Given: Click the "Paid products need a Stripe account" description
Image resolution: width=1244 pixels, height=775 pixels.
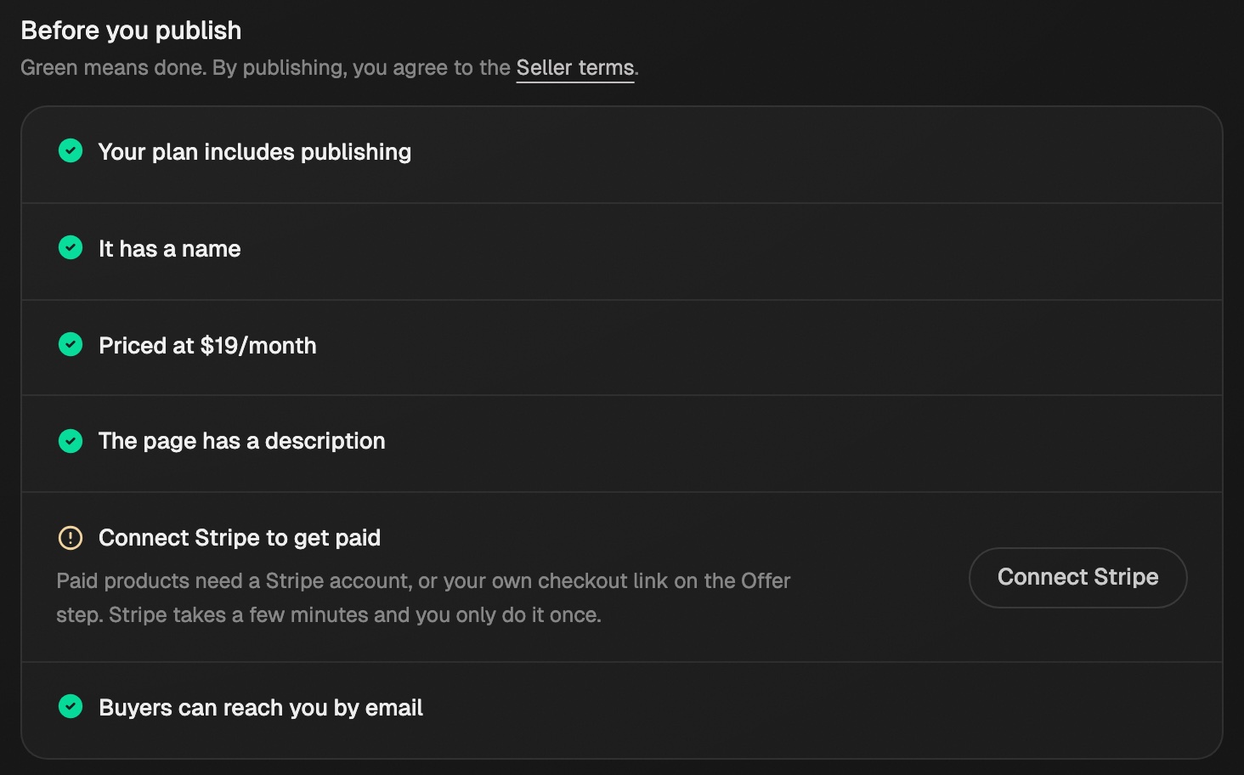Looking at the screenshot, I should (x=423, y=597).
